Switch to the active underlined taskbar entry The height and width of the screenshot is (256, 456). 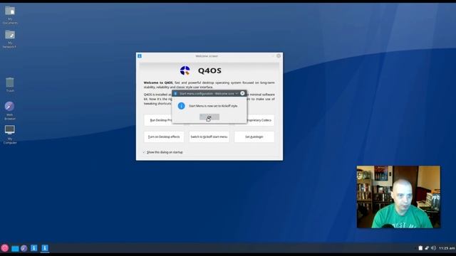[x=45, y=248]
